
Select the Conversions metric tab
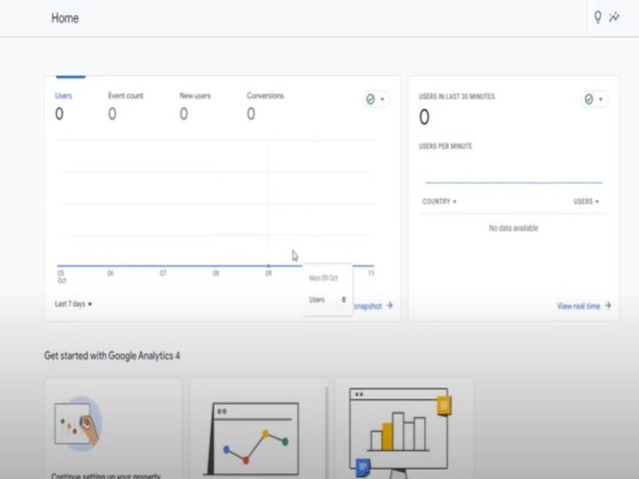point(265,105)
